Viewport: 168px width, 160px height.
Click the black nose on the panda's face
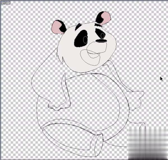point(101,41)
